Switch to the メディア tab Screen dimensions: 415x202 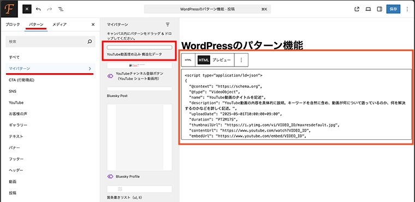click(x=60, y=25)
